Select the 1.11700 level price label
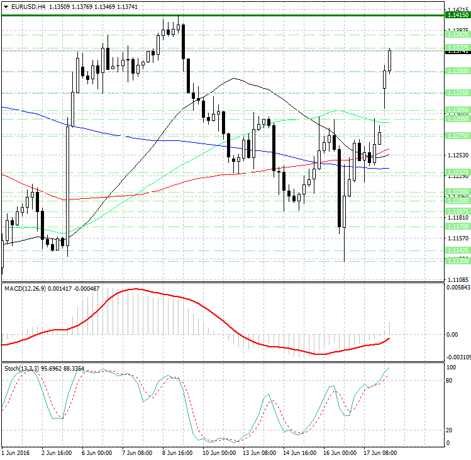 (x=458, y=226)
